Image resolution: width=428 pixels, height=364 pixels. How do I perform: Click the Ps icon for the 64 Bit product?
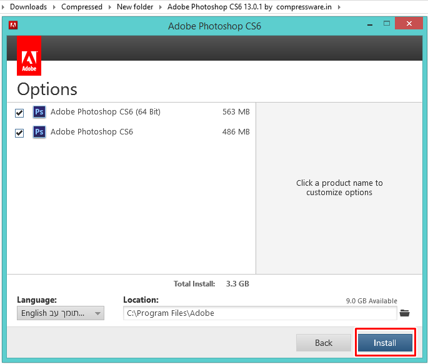(x=39, y=112)
